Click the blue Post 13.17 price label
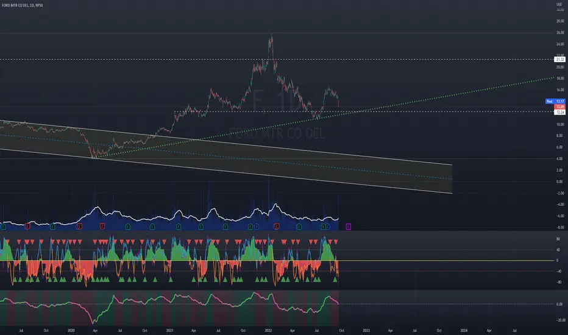 click(x=555, y=101)
